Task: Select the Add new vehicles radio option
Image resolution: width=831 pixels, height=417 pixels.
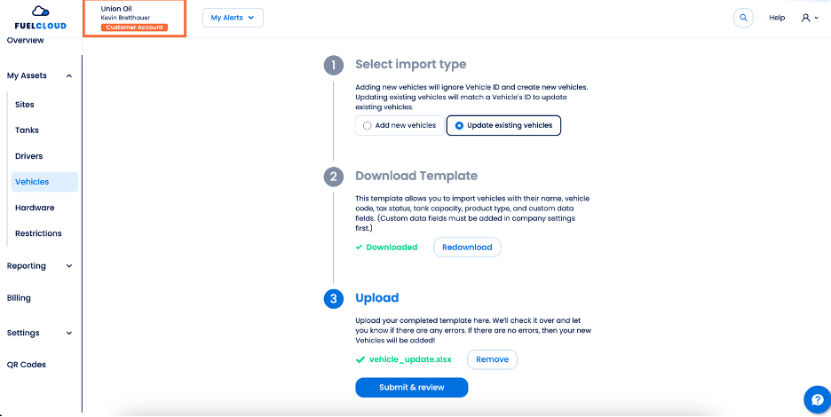Action: tap(400, 126)
